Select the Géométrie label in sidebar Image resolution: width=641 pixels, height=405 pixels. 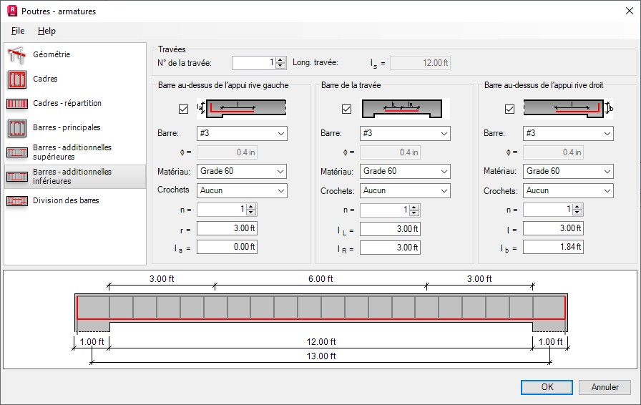(x=52, y=54)
